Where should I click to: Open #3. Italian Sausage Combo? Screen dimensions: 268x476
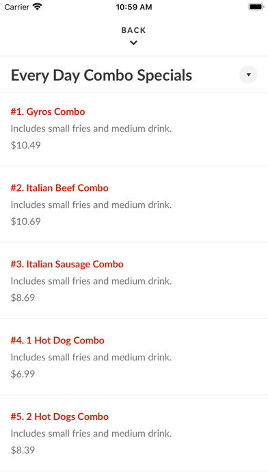(x=67, y=264)
